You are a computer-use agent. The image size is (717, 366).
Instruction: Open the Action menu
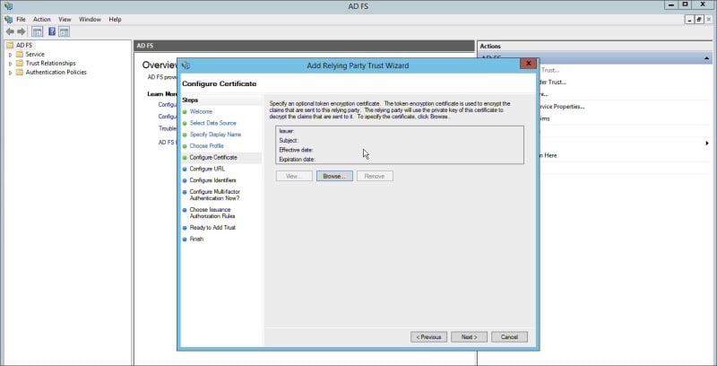tap(41, 19)
